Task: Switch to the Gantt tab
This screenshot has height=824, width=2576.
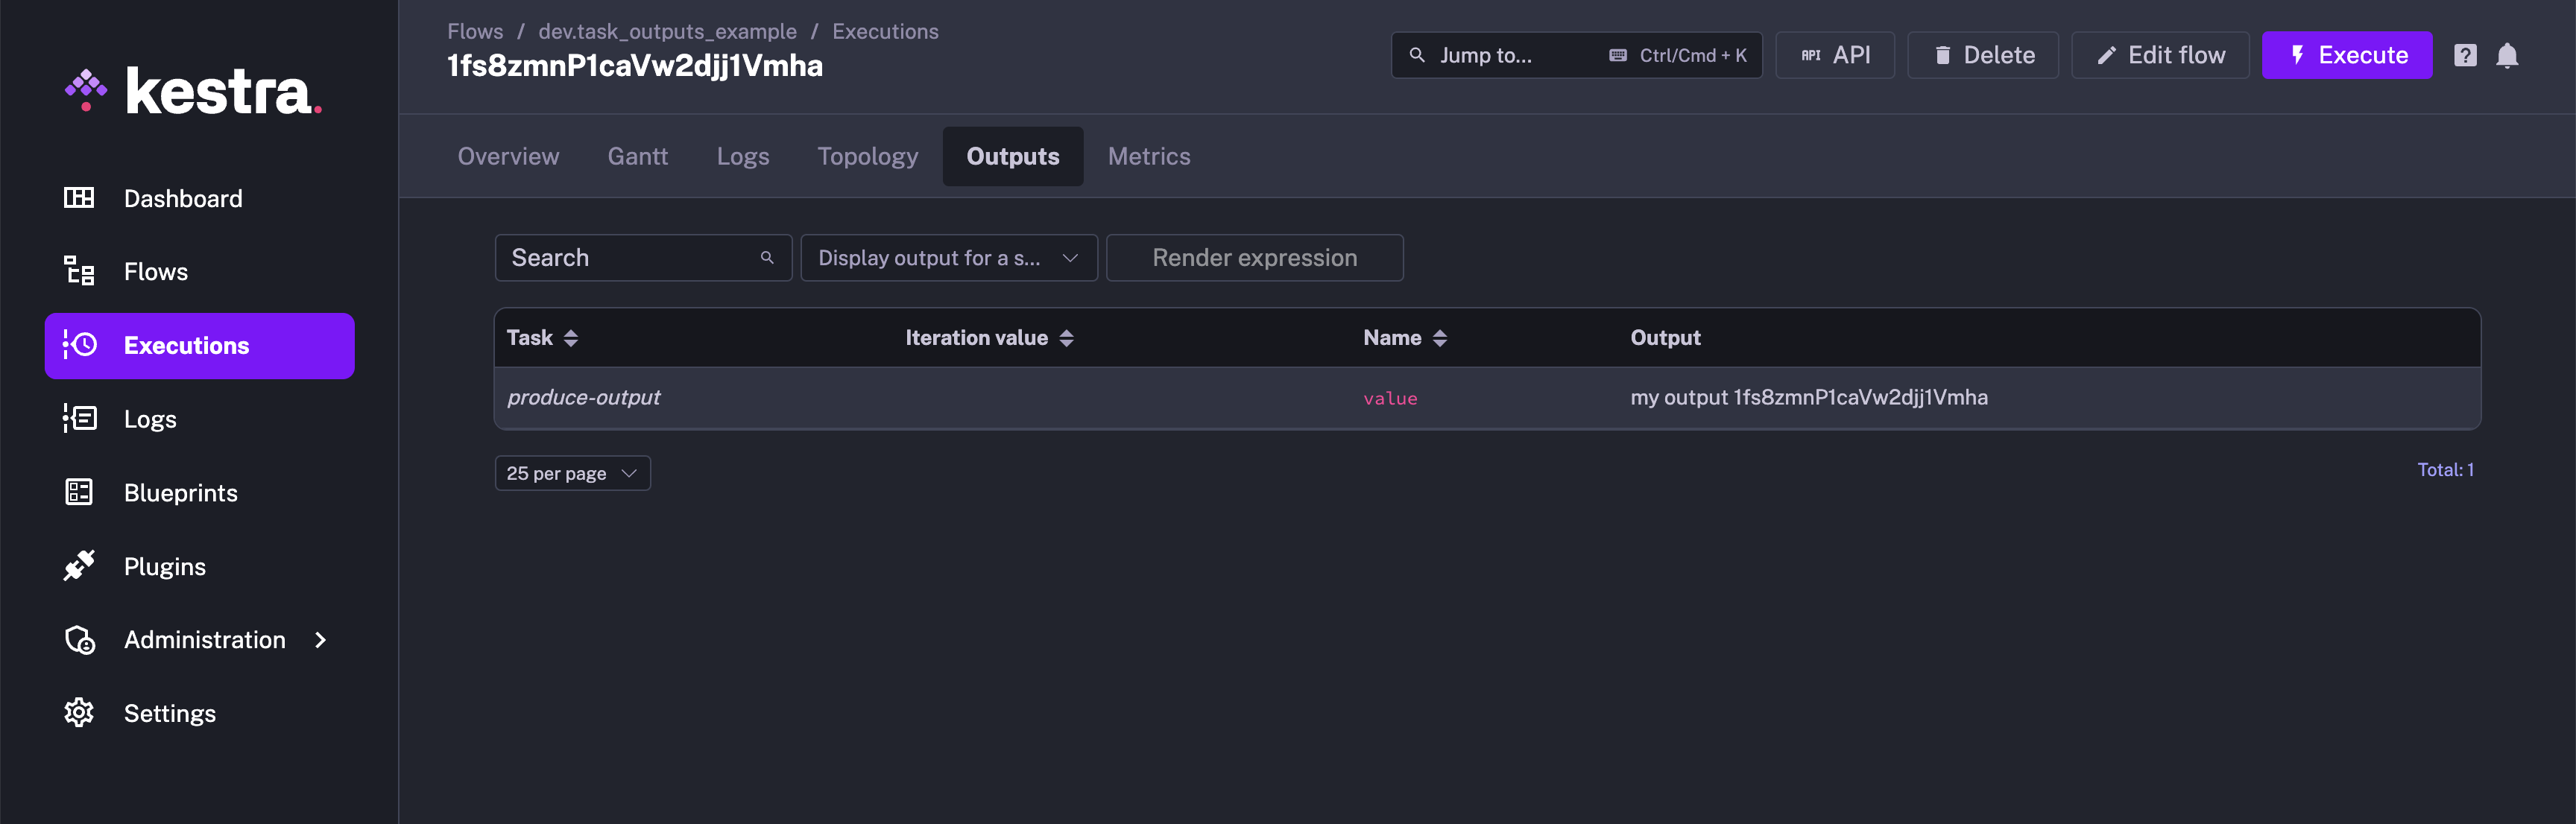Action: click(x=637, y=156)
